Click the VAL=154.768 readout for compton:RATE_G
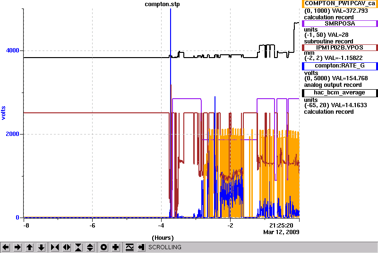This screenshot has width=378, height=253. point(350,78)
